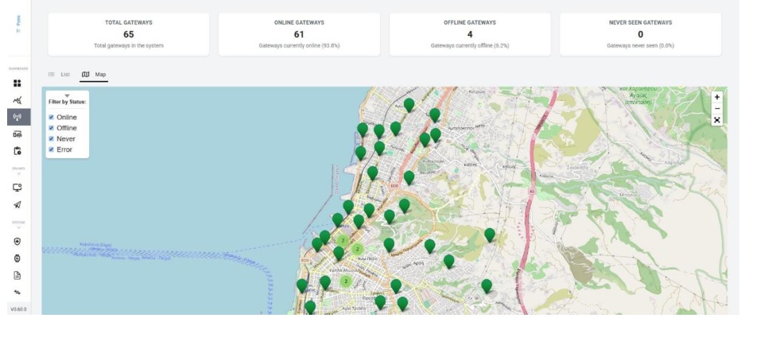The width and height of the screenshot is (768, 345).
Task: Collapse the System sidebar section chevron
Action: tap(18, 227)
